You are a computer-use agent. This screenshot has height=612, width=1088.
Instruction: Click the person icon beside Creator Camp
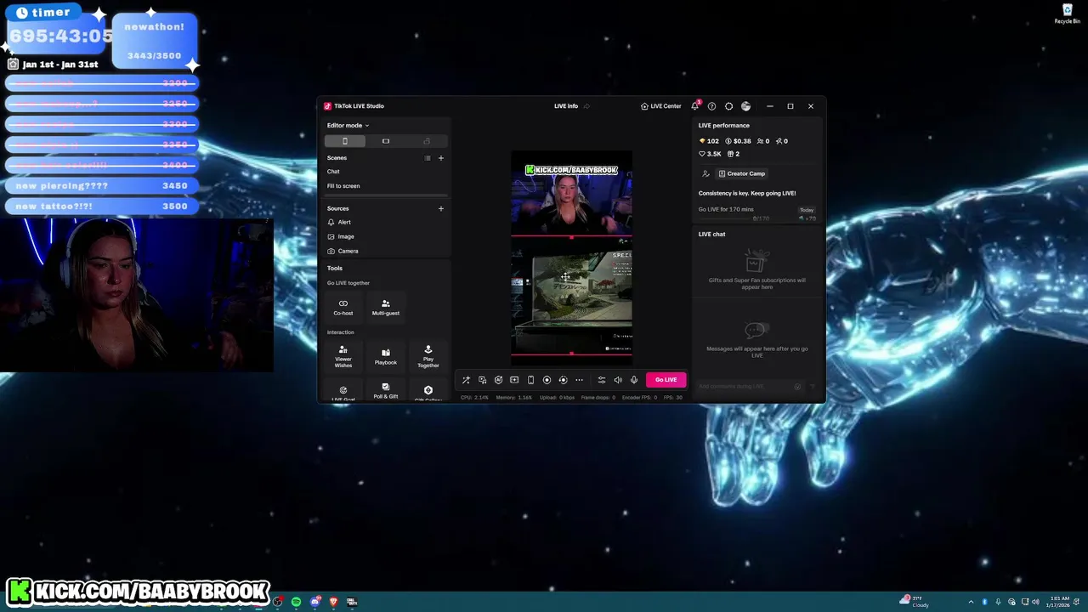coord(705,173)
